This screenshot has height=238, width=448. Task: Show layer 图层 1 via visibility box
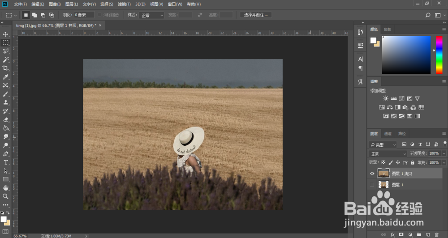pyautogui.click(x=372, y=185)
